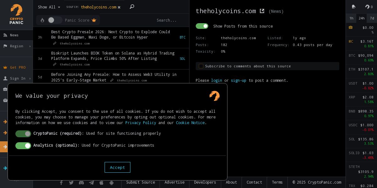Open the Telegram footer icon
Image resolution: width=377 pixels, height=188 pixels.
pyautogui.click(x=91, y=183)
